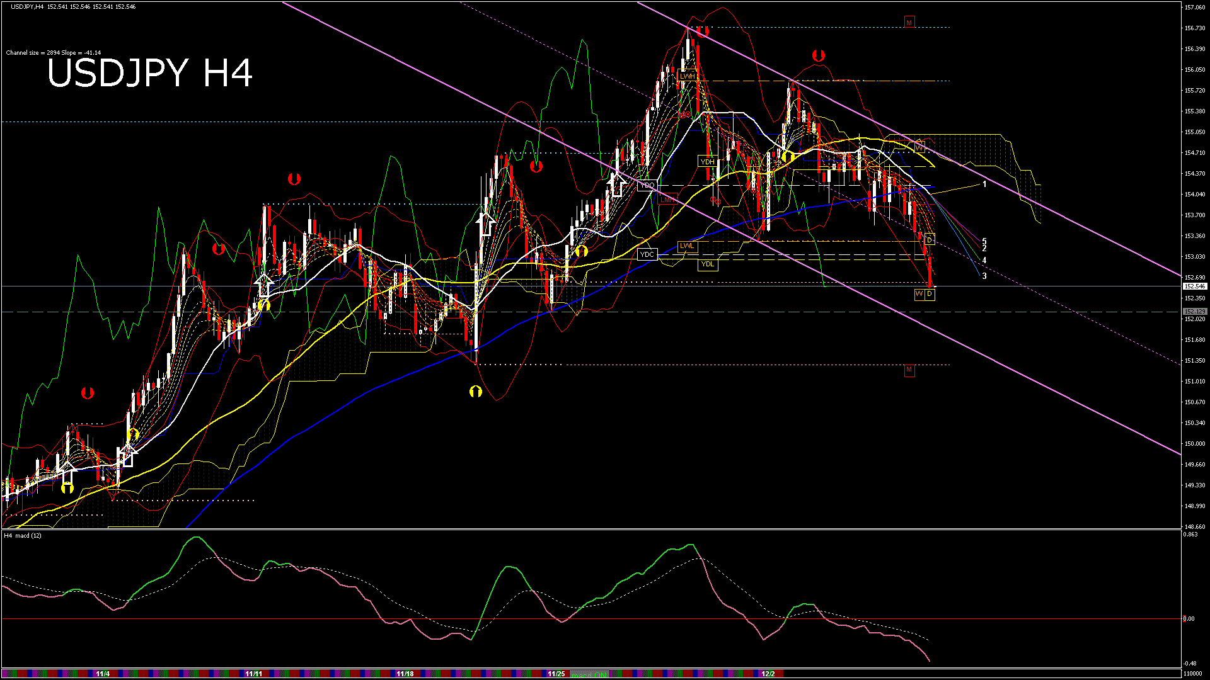Viewport: 1210px width, 680px height.
Task: Select projection line label 3
Action: (x=984, y=276)
